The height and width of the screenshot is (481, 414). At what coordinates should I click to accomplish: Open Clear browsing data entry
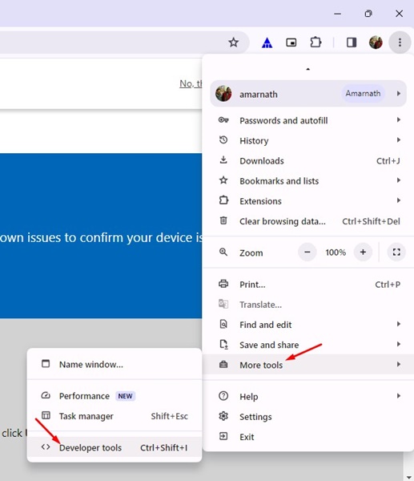tap(308, 221)
